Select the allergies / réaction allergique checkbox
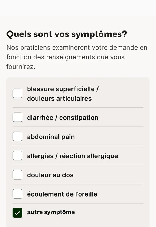The image size is (156, 227). [17, 156]
